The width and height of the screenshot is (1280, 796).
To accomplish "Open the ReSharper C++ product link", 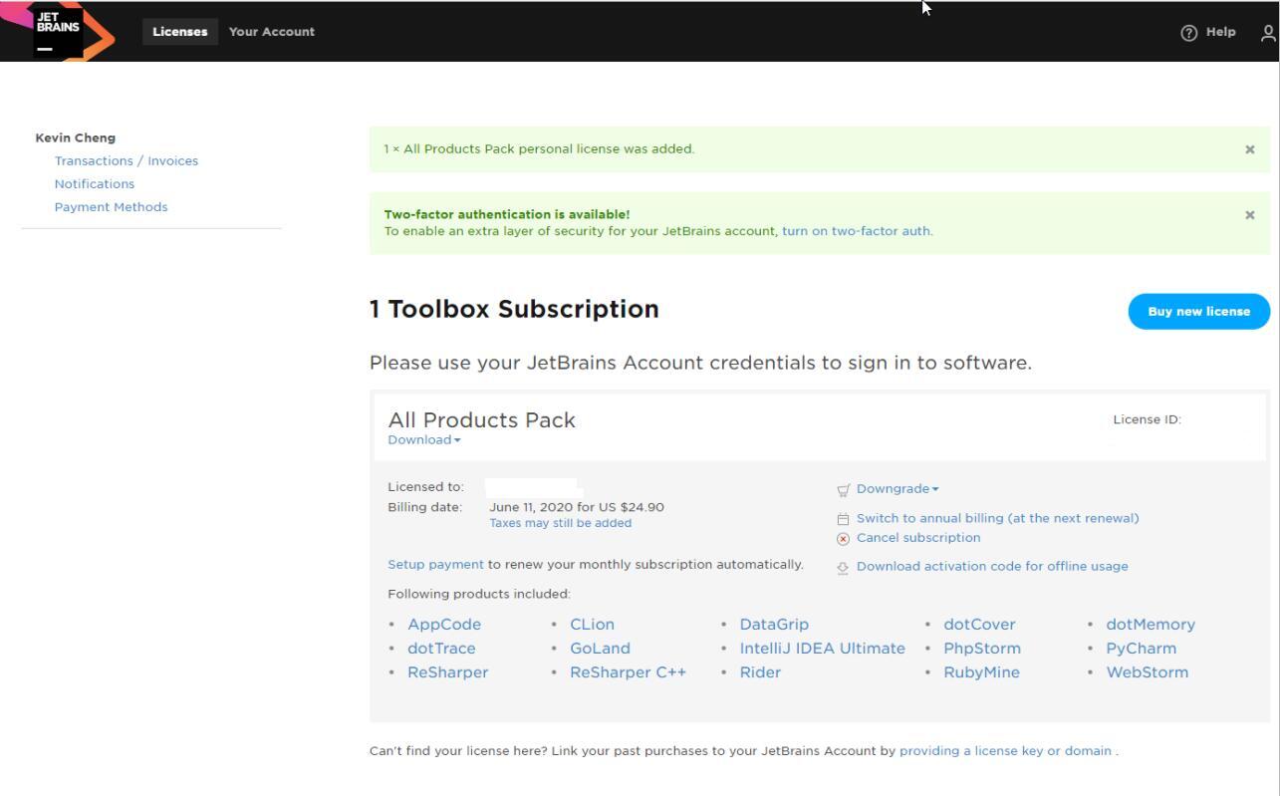I will pos(629,672).
